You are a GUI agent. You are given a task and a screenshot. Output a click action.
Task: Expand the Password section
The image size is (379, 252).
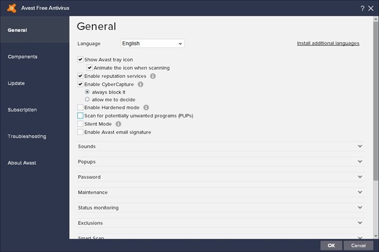click(x=359, y=177)
